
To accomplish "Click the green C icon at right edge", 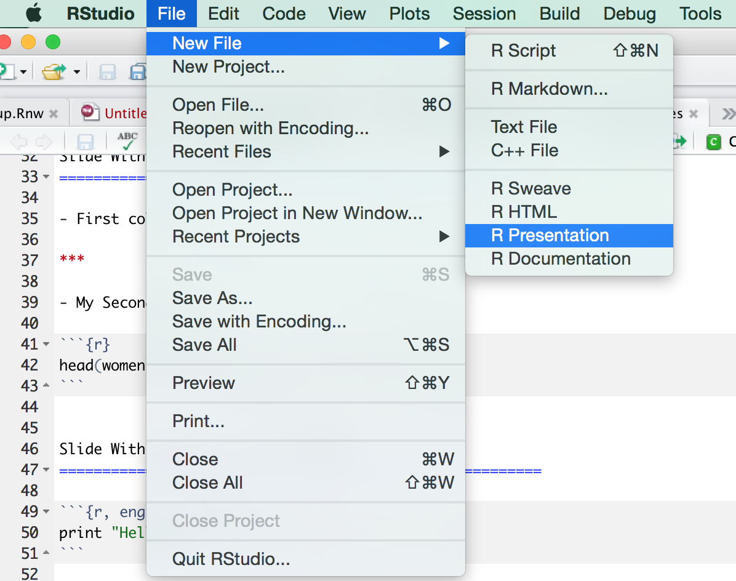I will [x=713, y=142].
